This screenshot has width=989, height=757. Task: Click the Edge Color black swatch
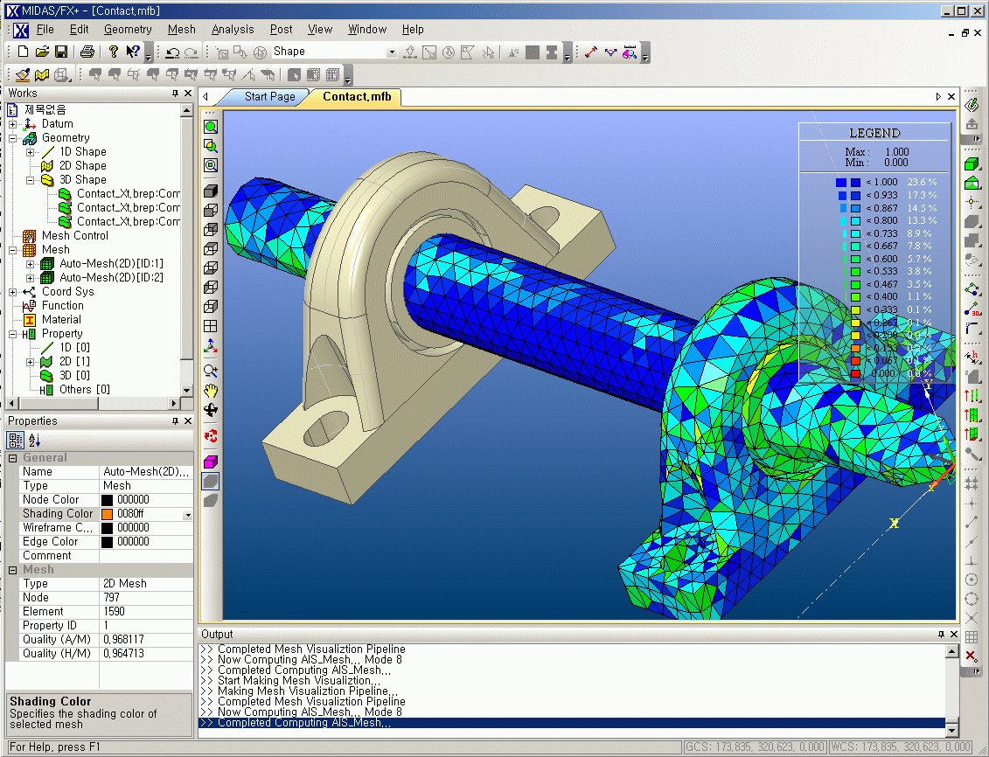108,542
